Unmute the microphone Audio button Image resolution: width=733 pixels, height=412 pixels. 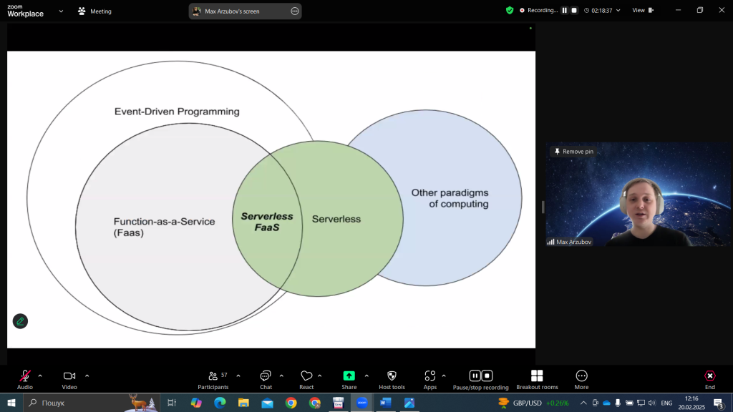[x=25, y=376]
